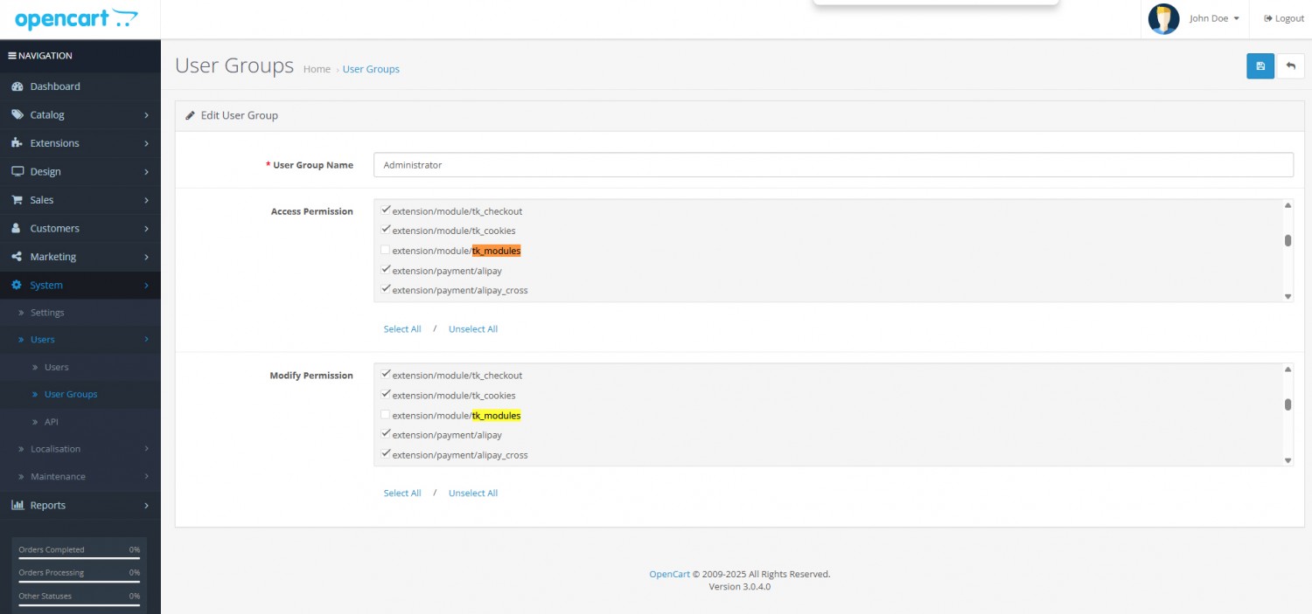Enable tk_modules checkbox under Access Permission
Image resolution: width=1312 pixels, height=614 pixels.
386,251
